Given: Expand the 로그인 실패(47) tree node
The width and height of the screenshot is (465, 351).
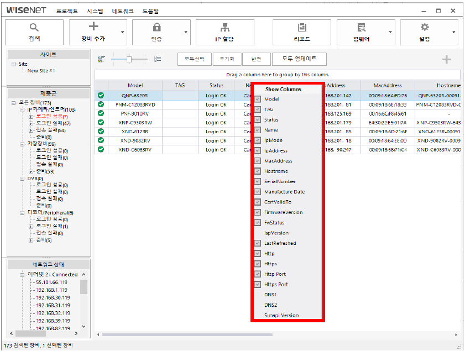Looking at the screenshot, I should pyautogui.click(x=31, y=123).
